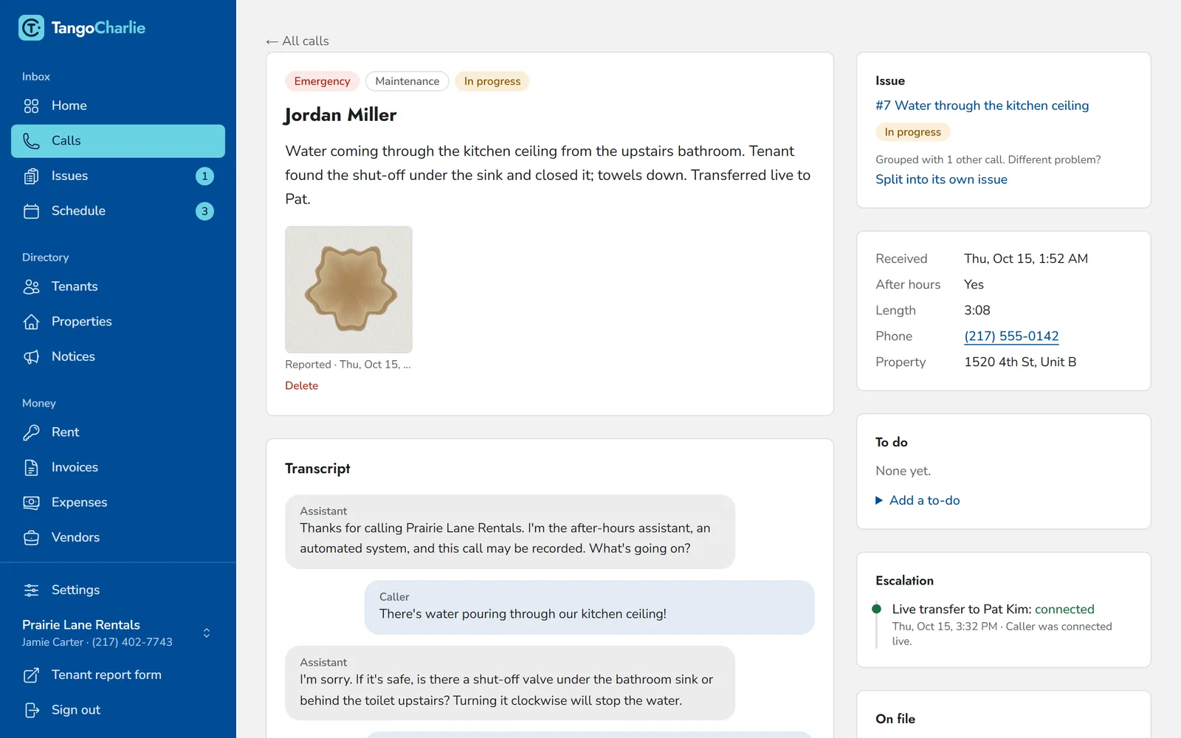Click the None yet text under To do

(903, 471)
